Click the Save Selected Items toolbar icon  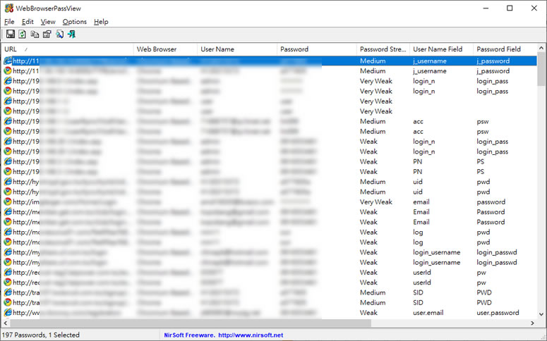(x=11, y=34)
